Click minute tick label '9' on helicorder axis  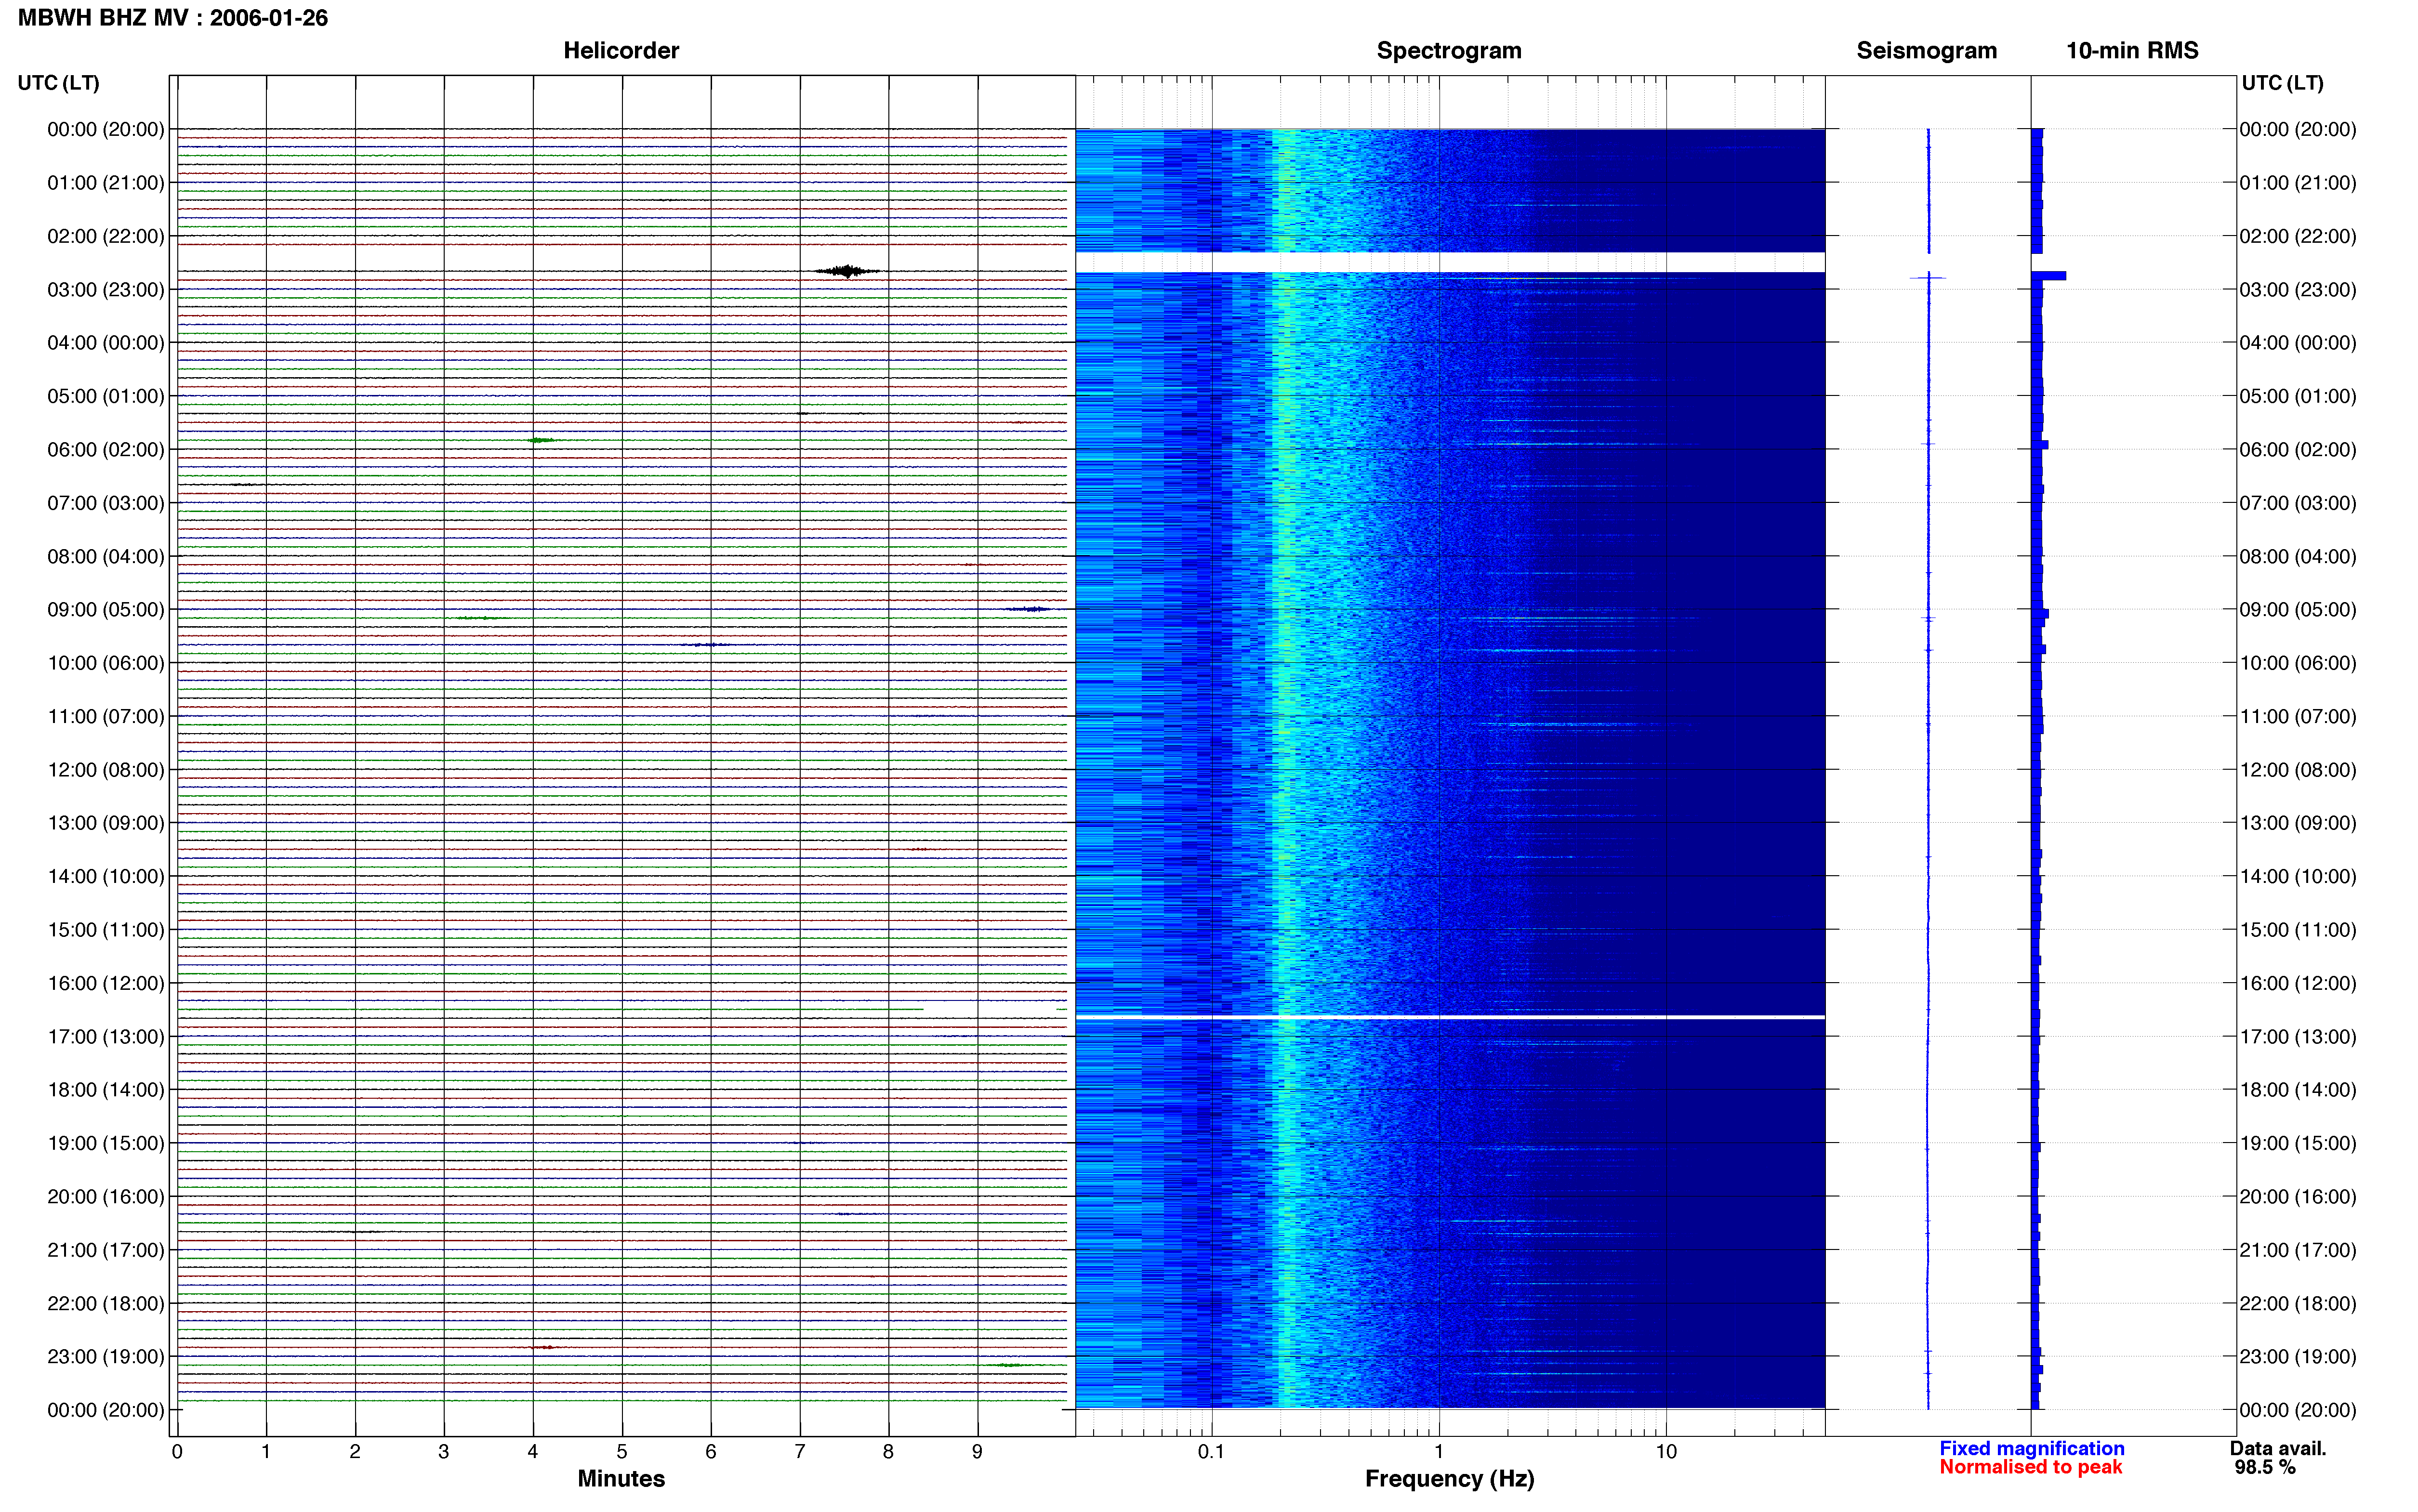(x=977, y=1451)
